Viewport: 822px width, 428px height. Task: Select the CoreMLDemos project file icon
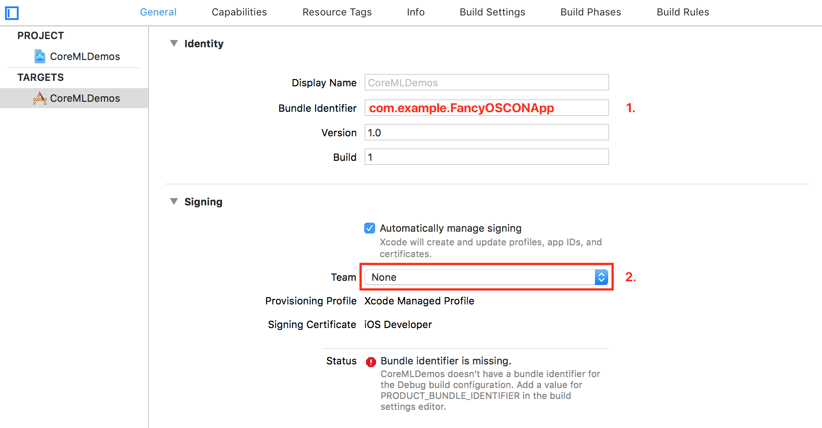tap(40, 56)
